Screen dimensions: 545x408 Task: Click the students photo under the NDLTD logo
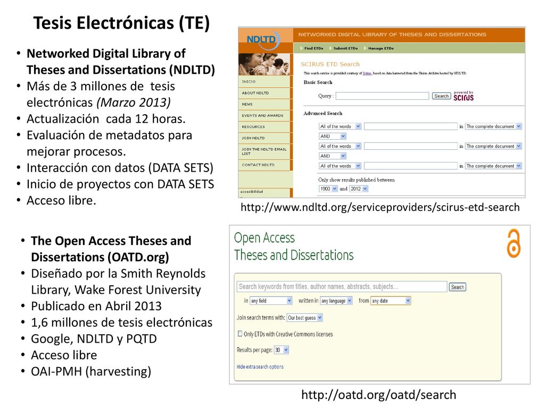tap(264, 64)
